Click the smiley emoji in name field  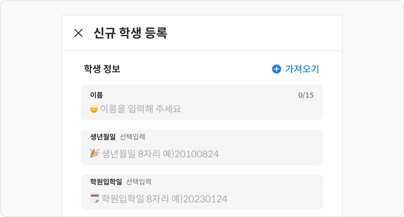(x=94, y=109)
